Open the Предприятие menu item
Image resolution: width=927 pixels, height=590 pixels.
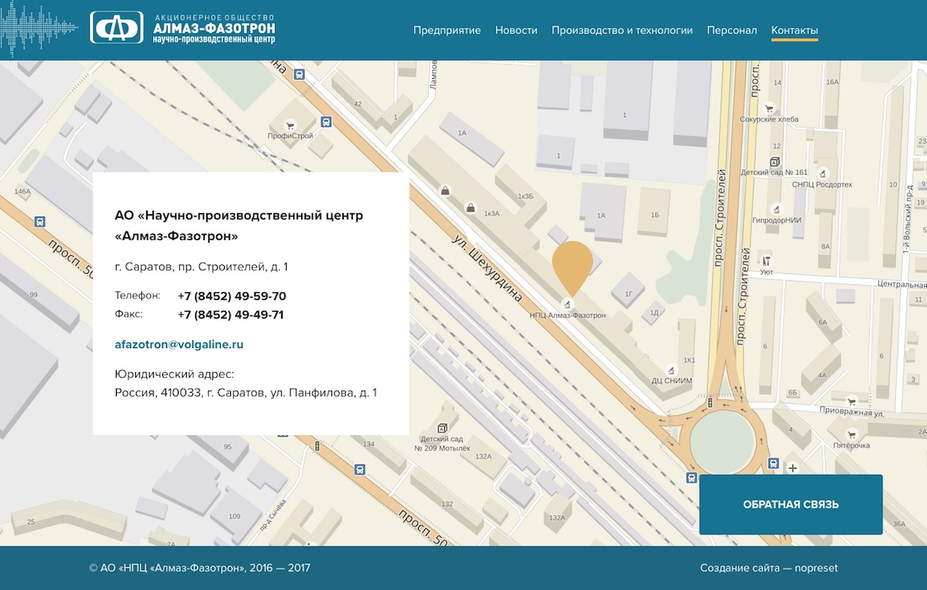(447, 30)
